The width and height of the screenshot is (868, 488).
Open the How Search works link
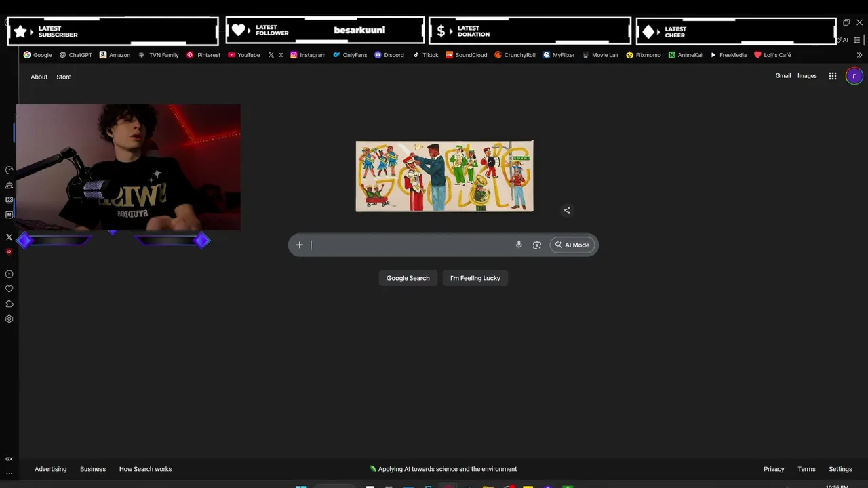(x=146, y=469)
